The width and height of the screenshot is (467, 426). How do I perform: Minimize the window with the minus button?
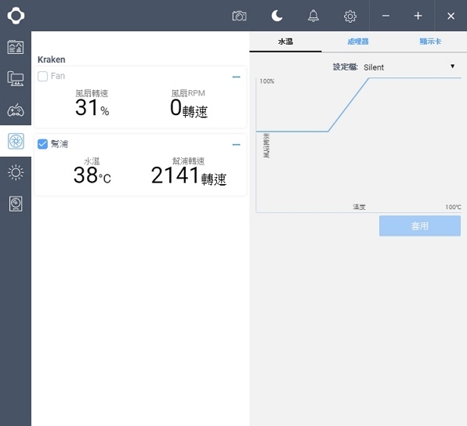click(x=386, y=16)
